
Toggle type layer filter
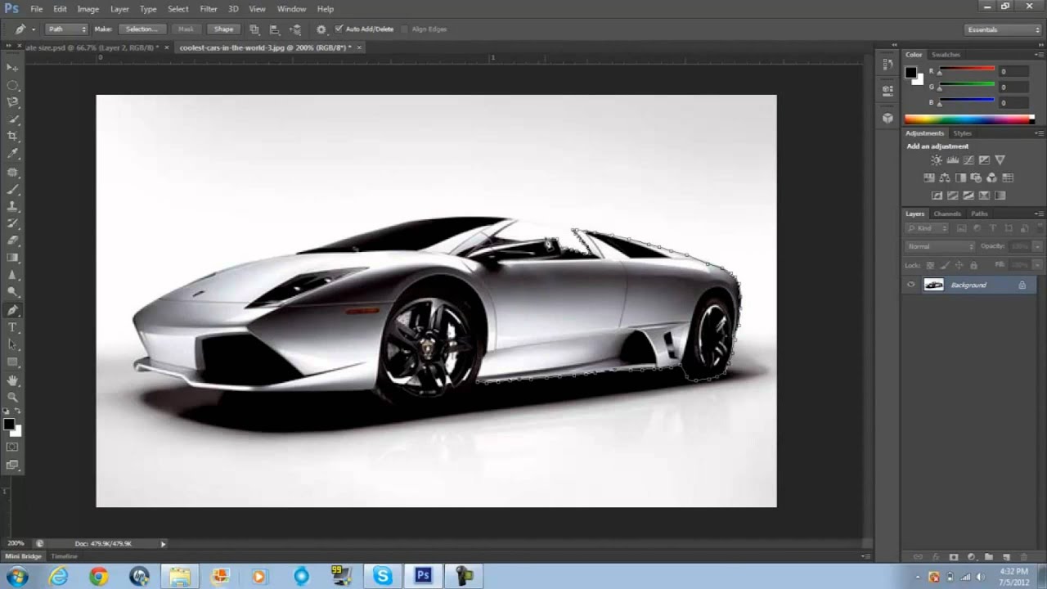[x=993, y=228]
